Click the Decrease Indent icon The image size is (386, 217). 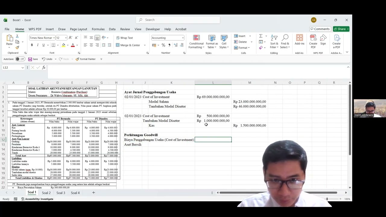(103, 45)
